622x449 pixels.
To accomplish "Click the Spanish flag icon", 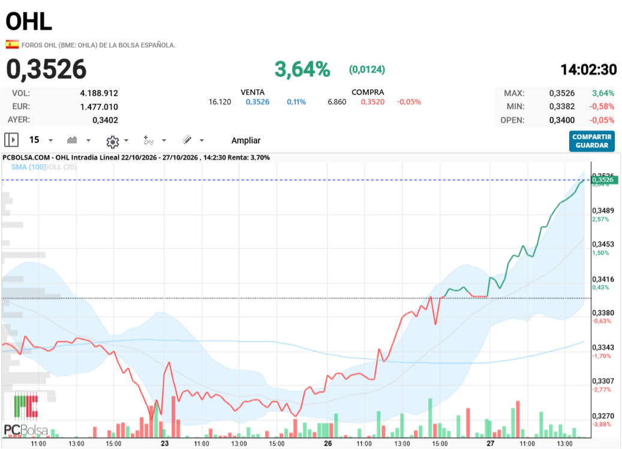I will 13,44.
